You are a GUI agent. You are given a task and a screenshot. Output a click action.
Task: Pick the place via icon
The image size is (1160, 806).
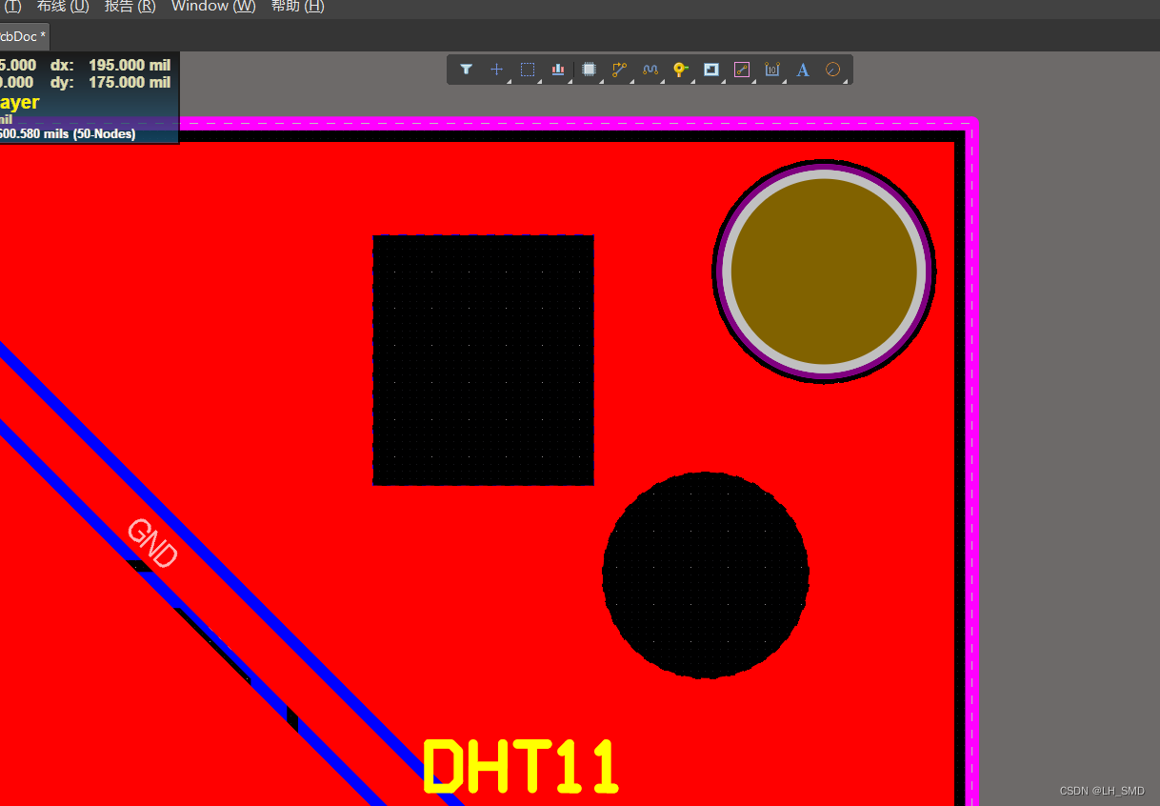pyautogui.click(x=681, y=70)
